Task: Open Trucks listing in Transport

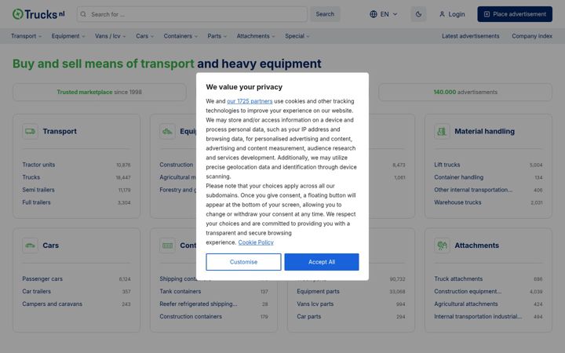Action: (31, 177)
